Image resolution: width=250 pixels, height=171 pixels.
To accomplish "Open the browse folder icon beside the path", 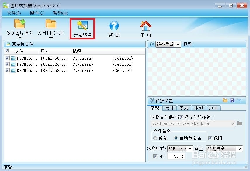I will click(x=239, y=123).
